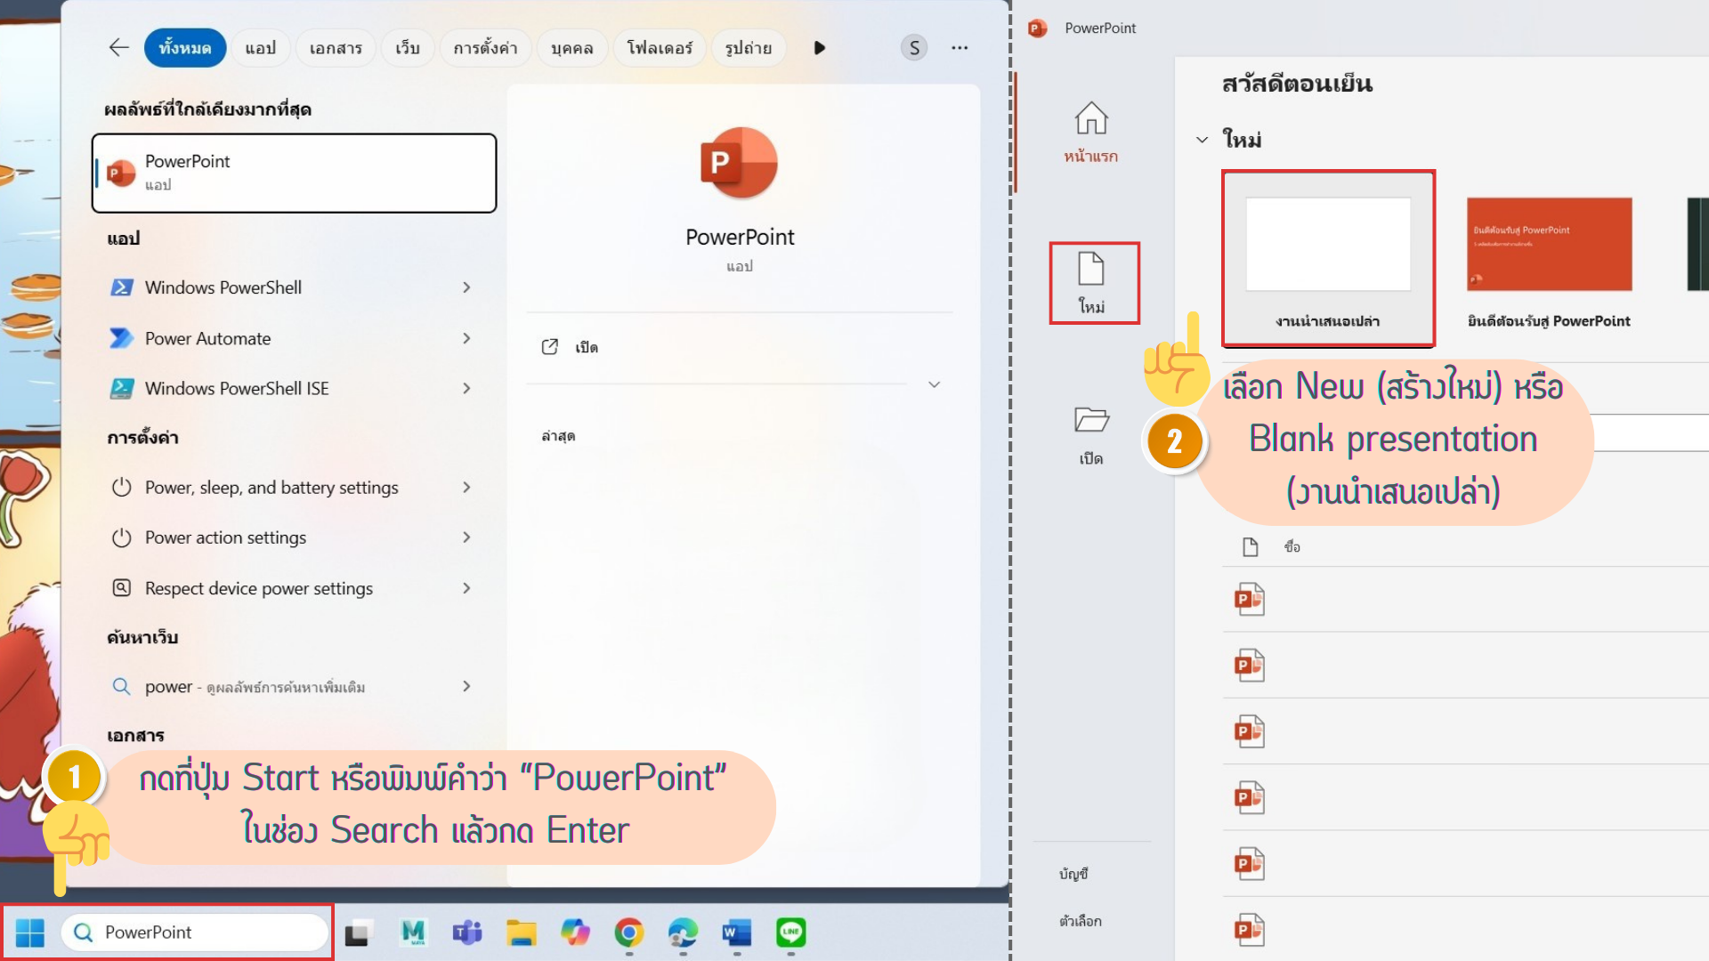The image size is (1709, 961).
Task: Open the last visible recent PowerPoint file
Action: [1250, 930]
